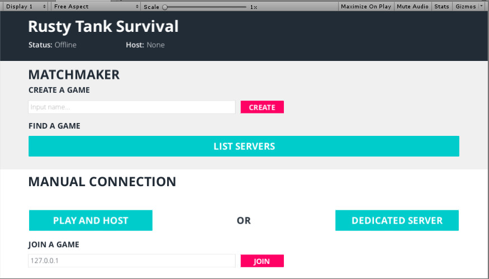489x279 pixels.
Task: Click the game name input field
Action: click(132, 107)
